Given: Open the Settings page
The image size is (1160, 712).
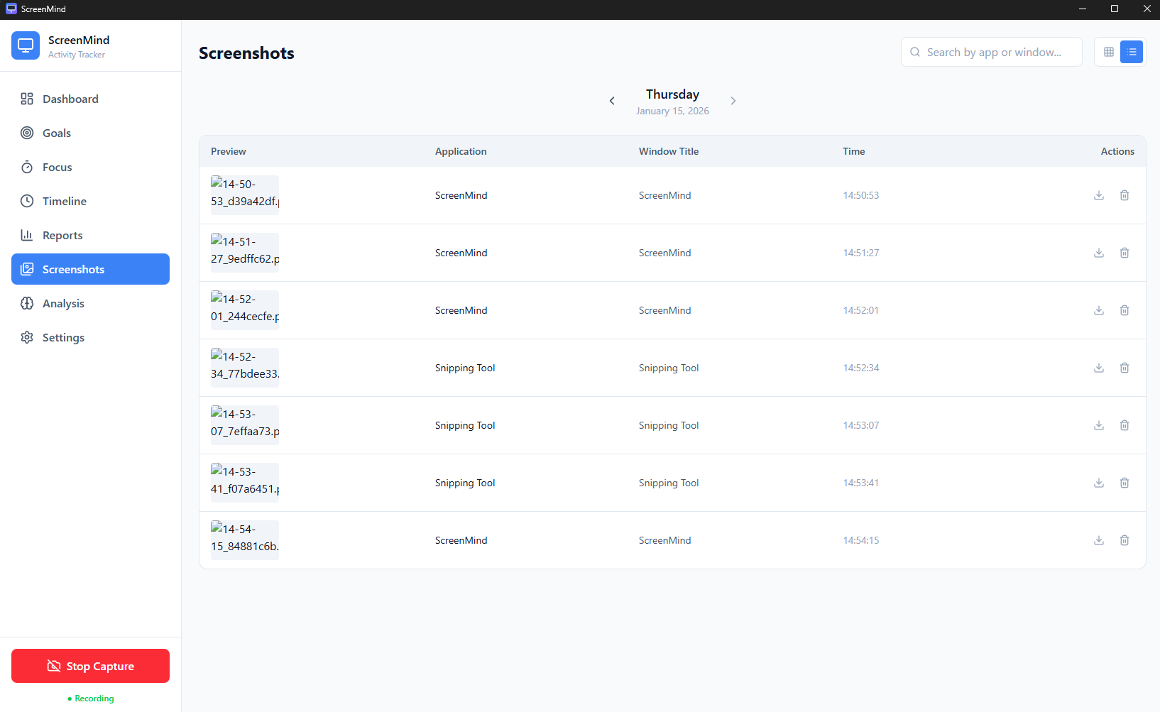Looking at the screenshot, I should point(63,337).
